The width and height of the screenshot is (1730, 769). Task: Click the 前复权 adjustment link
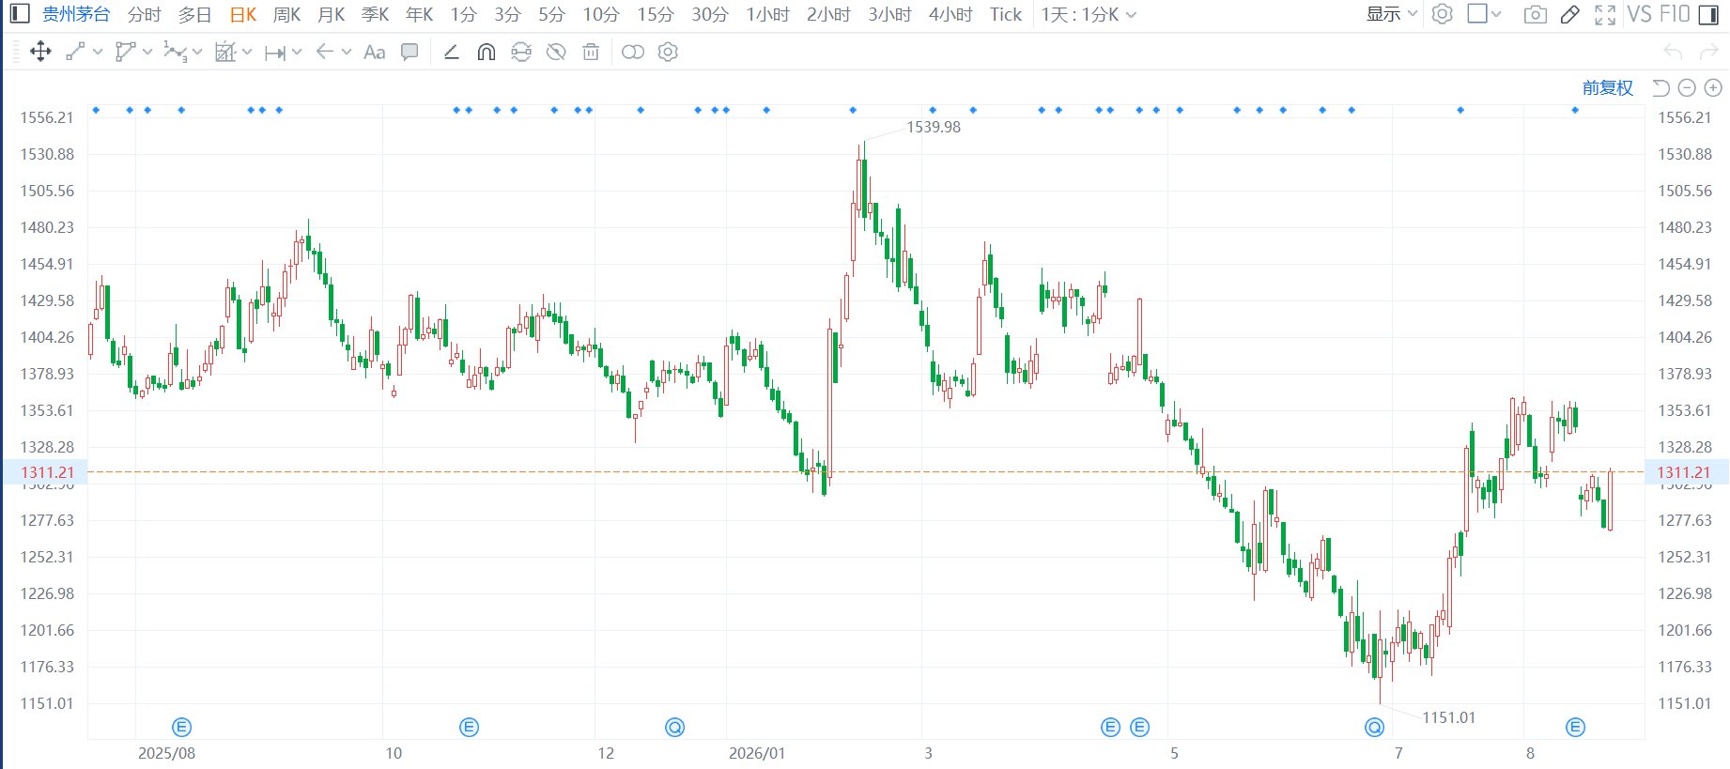[1608, 87]
